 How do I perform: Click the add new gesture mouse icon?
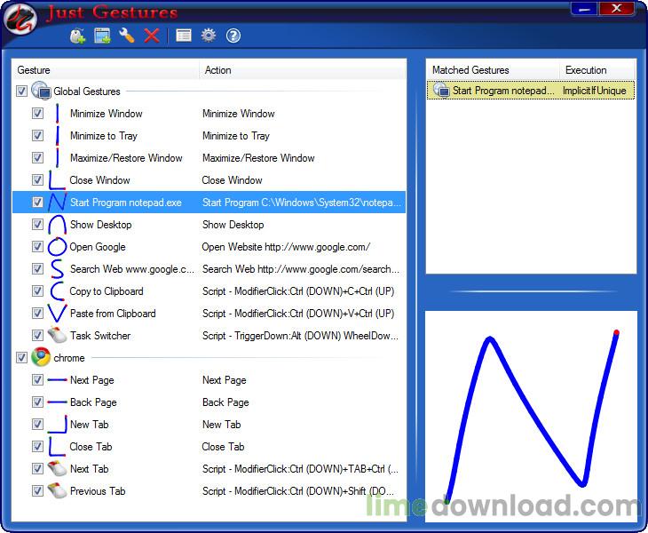(78, 36)
